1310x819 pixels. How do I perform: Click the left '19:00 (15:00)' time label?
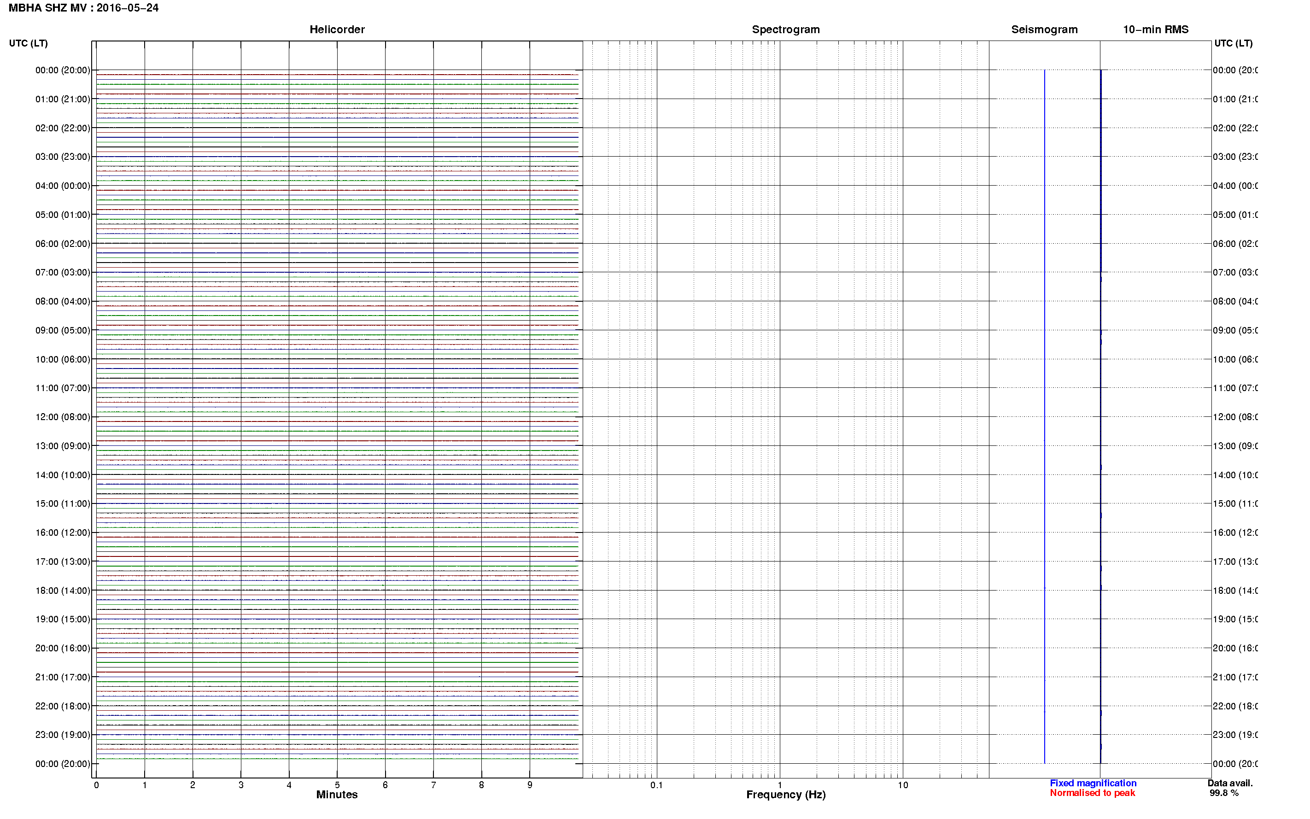[x=63, y=620]
